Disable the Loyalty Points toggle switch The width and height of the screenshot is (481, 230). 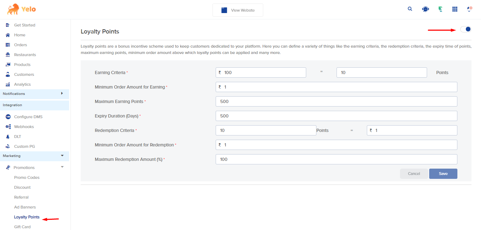click(466, 29)
